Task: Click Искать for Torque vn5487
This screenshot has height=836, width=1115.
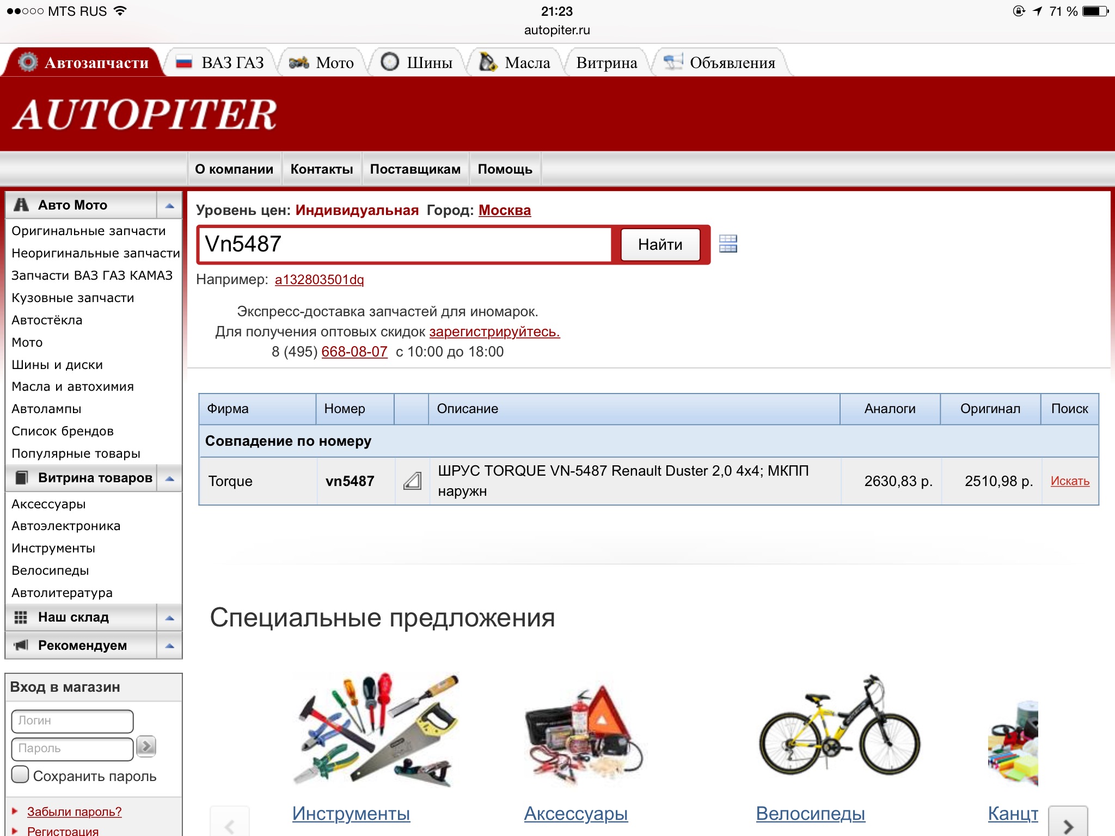Action: [1070, 481]
